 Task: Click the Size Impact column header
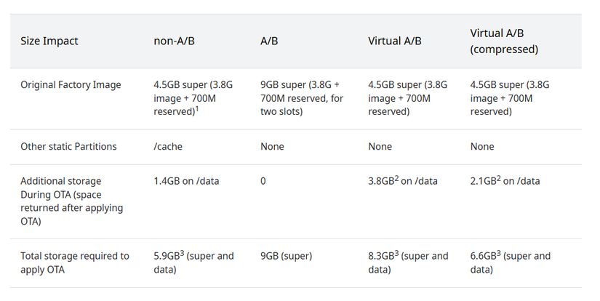click(x=49, y=41)
